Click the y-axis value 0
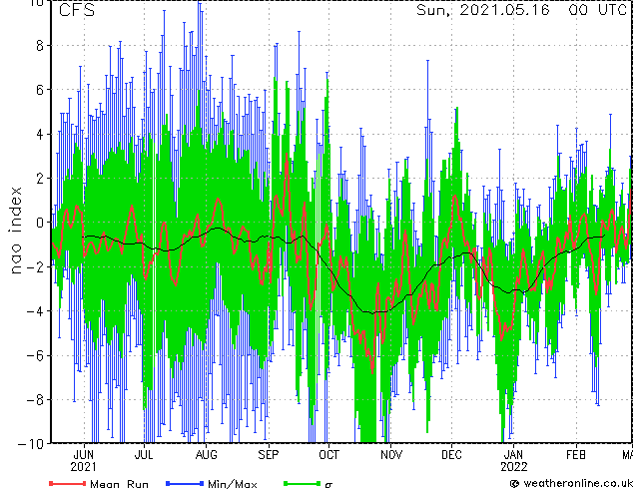This screenshot has width=633, height=489. click(40, 223)
